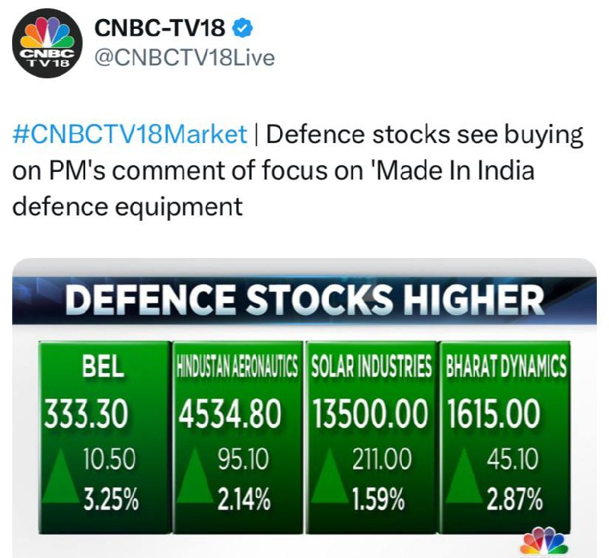Open the @CNBCTV18Live handle
The height and width of the screenshot is (558, 609).
(184, 58)
